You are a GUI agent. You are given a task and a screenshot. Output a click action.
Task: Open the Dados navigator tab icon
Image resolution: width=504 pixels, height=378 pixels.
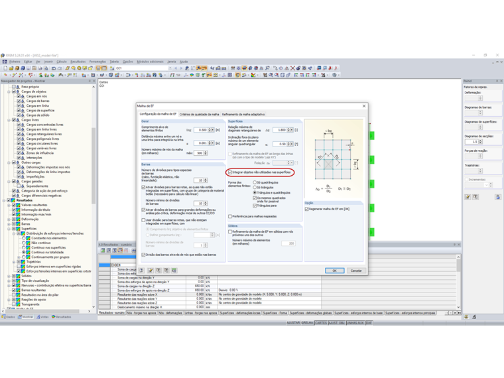(3, 317)
